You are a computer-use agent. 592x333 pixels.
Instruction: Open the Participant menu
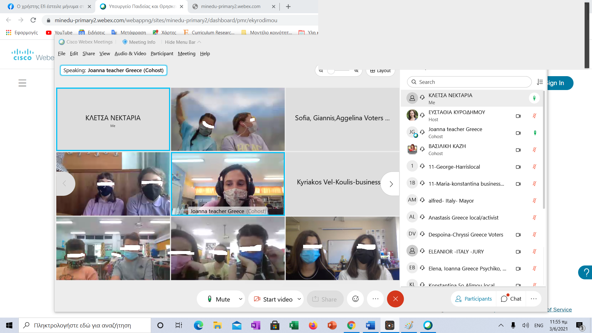pyautogui.click(x=162, y=54)
